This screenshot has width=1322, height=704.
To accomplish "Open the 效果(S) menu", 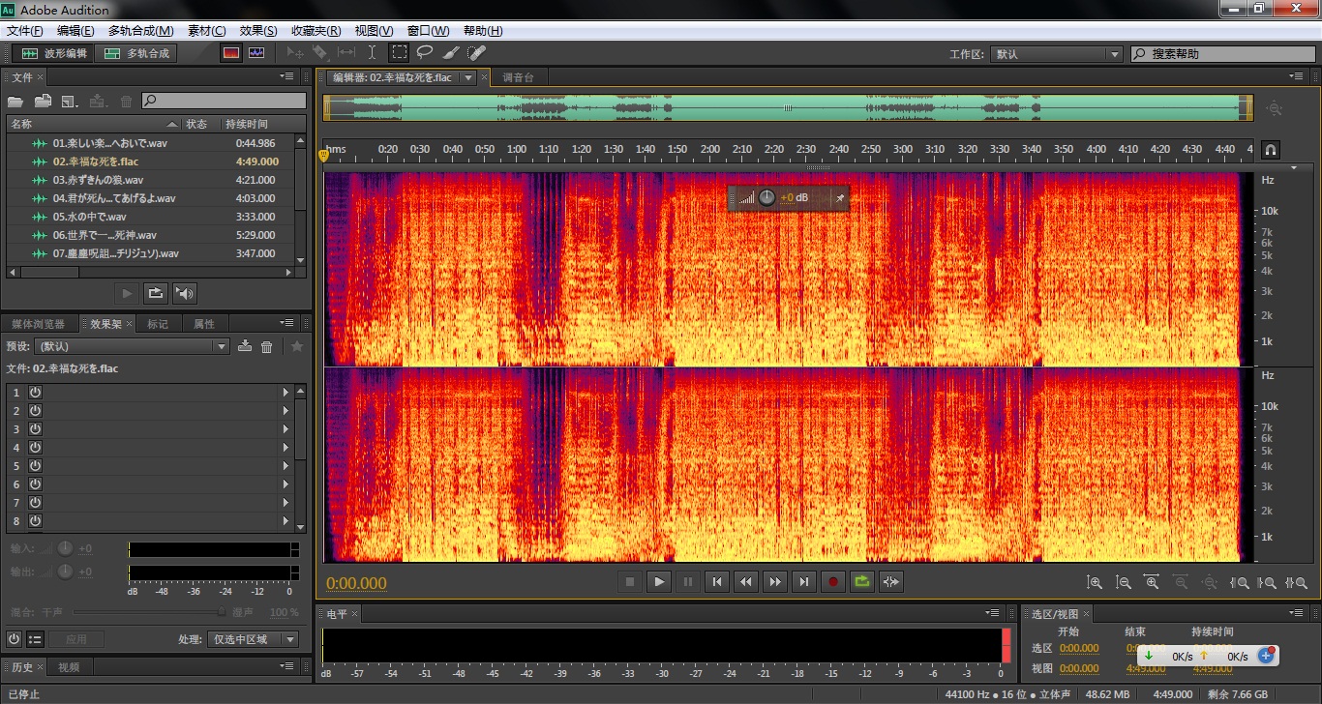I will click(258, 31).
